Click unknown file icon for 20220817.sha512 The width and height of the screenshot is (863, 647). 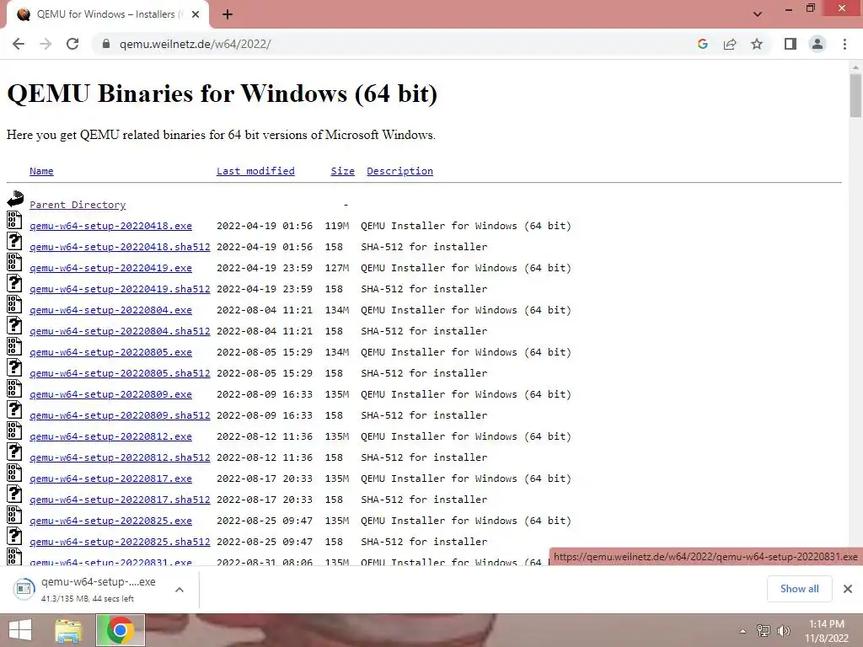point(14,494)
